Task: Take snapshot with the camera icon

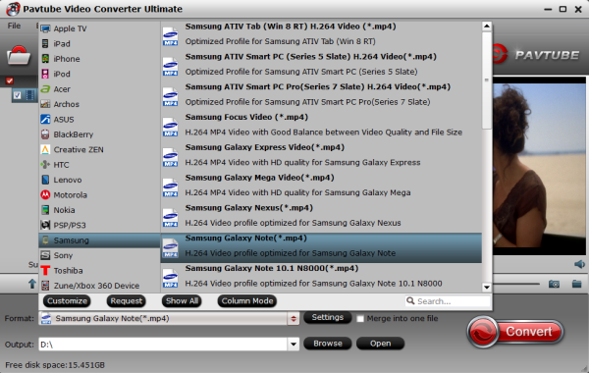Action: tap(554, 284)
